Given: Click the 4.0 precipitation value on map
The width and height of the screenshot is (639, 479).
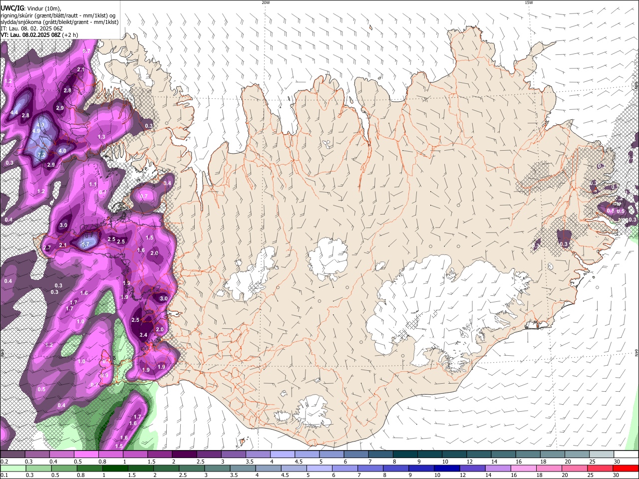Looking at the screenshot, I should coord(62,151).
